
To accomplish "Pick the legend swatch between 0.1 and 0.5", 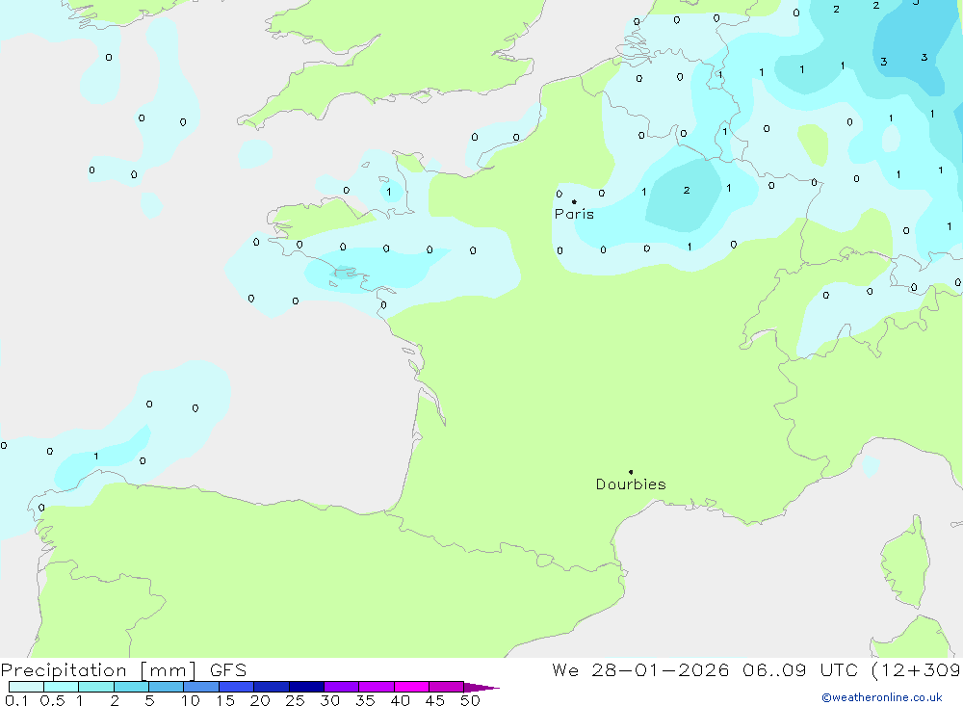I will pos(26,687).
